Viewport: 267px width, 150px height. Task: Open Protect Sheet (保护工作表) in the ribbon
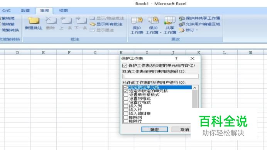coord(137,25)
